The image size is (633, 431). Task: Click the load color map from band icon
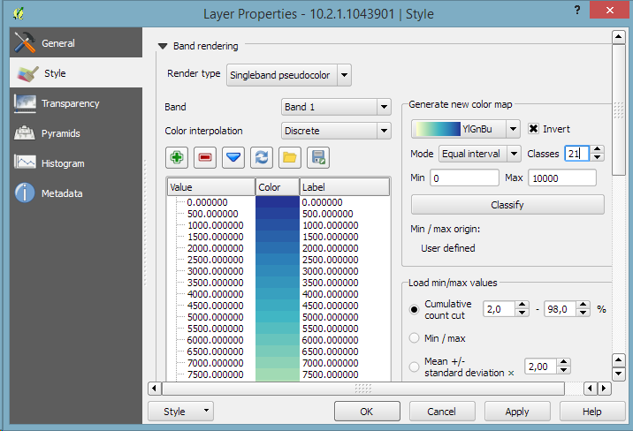point(261,157)
